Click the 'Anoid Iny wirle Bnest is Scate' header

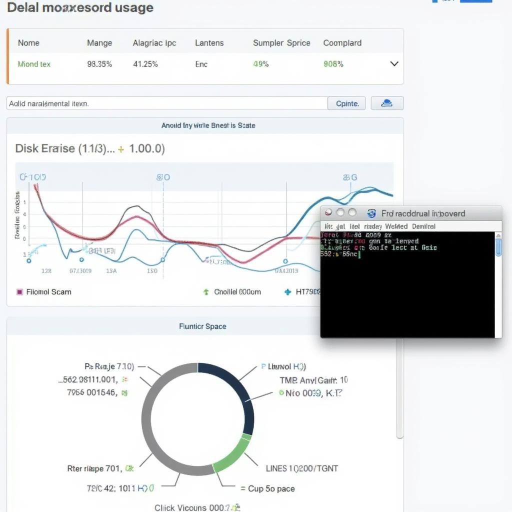click(208, 125)
